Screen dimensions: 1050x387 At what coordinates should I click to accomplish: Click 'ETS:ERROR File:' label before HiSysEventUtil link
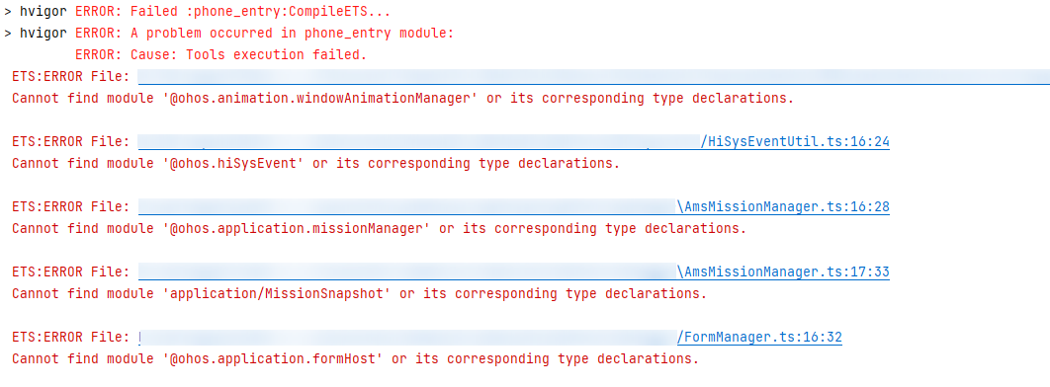pyautogui.click(x=71, y=142)
